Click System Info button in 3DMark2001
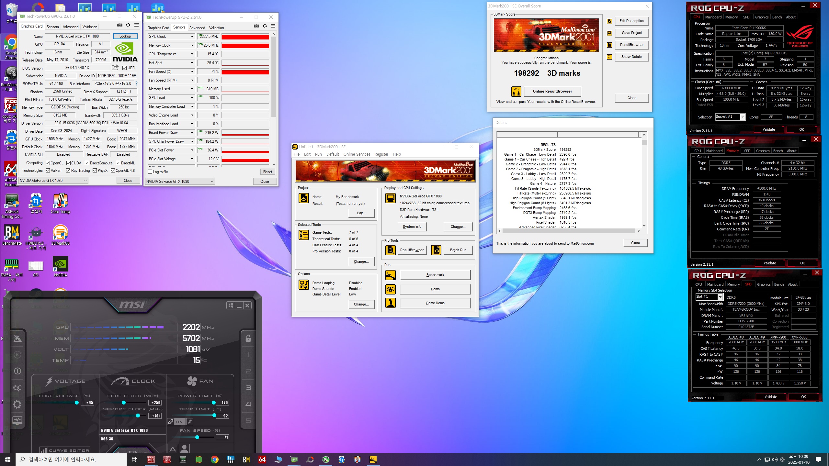829x466 pixels. (x=412, y=227)
